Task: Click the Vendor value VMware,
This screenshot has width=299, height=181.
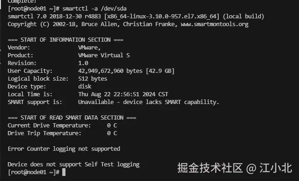Action: [x=89, y=48]
